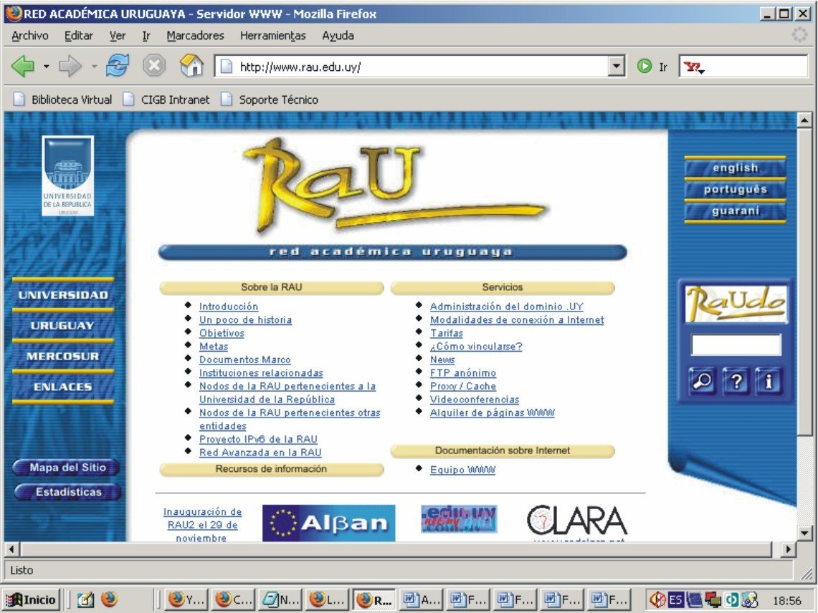Open Mapa del Sitio
This screenshot has height=613, width=818.
[67, 468]
